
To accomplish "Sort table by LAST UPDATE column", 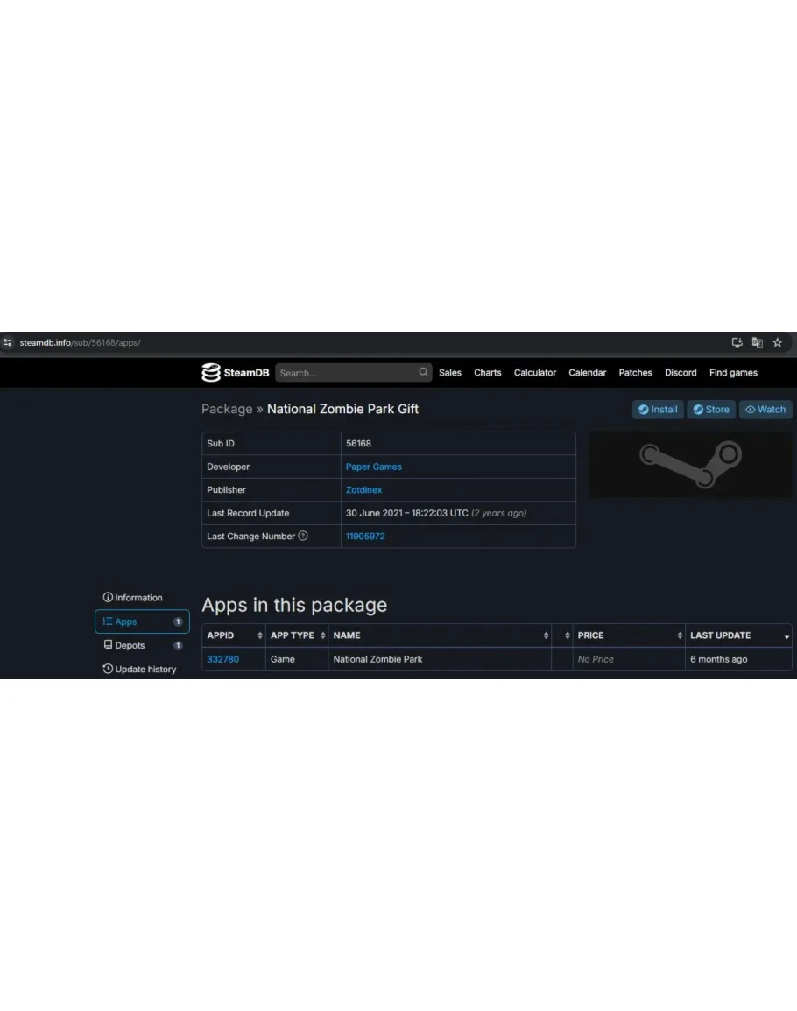I will (738, 635).
